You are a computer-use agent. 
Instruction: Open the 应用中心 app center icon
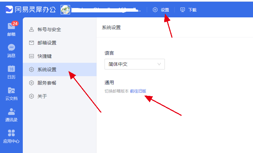point(11,133)
